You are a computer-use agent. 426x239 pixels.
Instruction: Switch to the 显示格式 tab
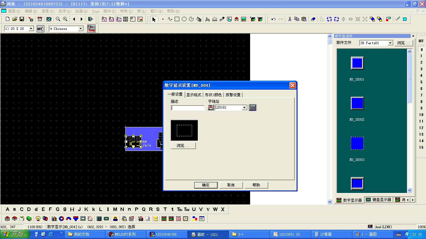pyautogui.click(x=194, y=95)
